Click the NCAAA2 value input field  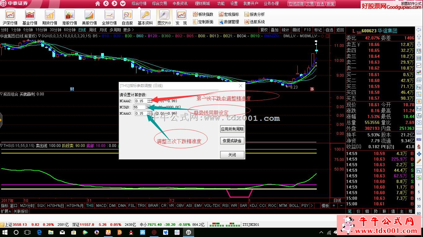pyautogui.click(x=141, y=101)
